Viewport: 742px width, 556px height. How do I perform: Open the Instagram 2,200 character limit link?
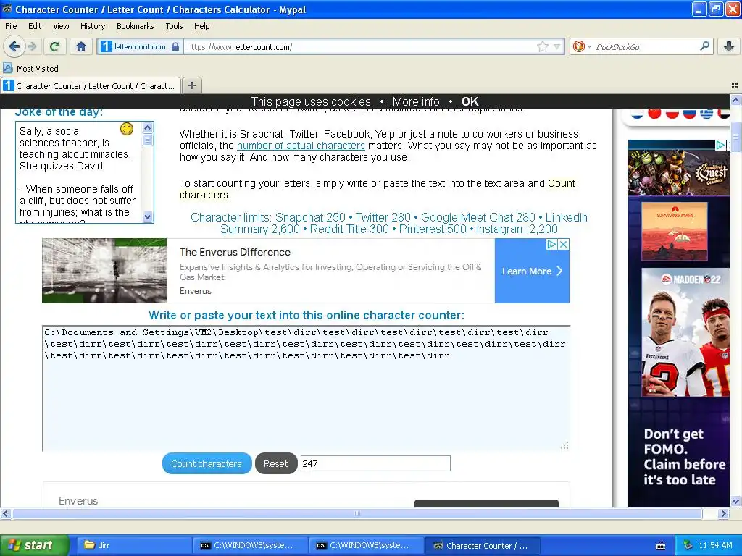517,229
